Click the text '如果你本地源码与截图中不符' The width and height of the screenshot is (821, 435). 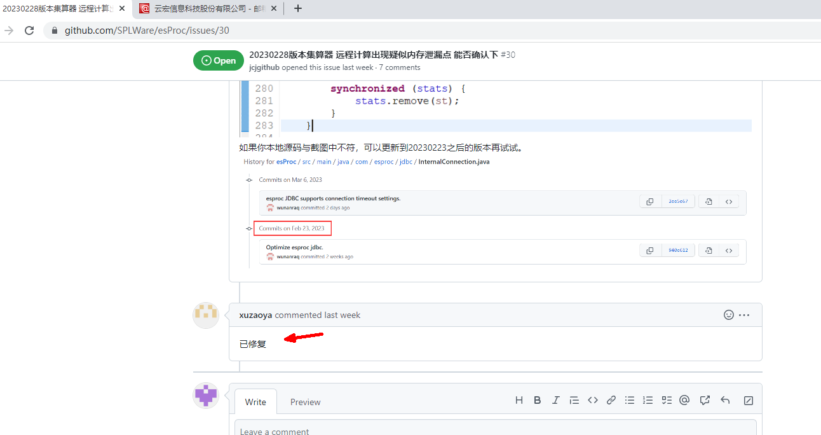299,148
